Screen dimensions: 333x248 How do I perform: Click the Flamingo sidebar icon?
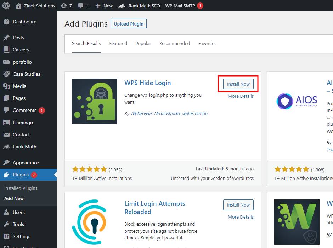(x=7, y=123)
